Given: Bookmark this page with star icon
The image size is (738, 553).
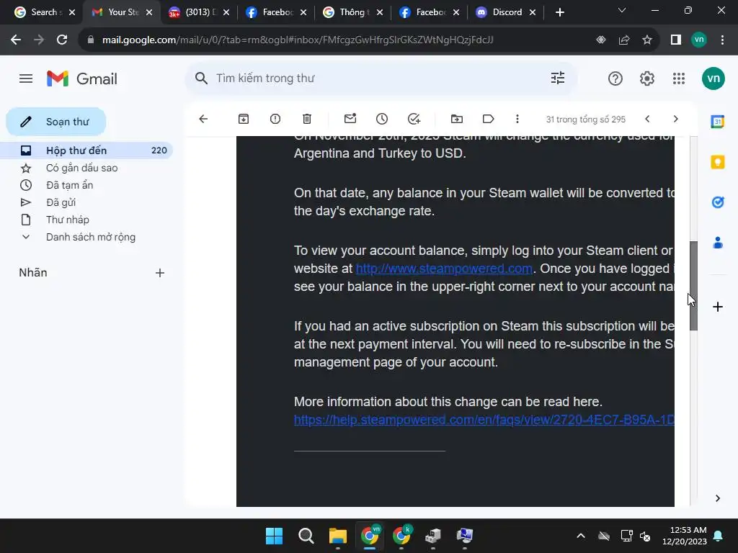Looking at the screenshot, I should [647, 40].
